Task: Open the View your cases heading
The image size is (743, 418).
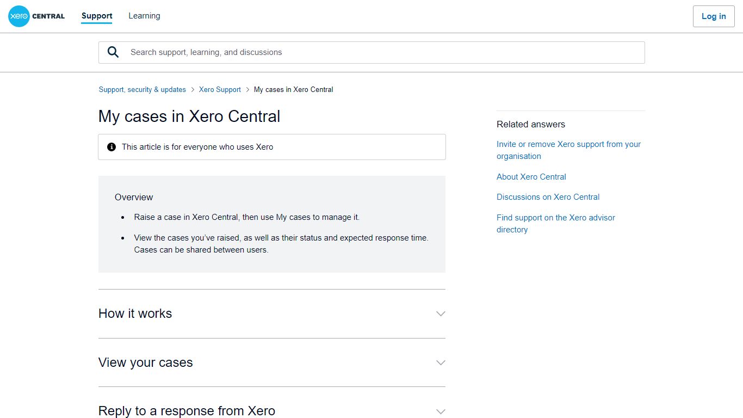Action: 145,362
